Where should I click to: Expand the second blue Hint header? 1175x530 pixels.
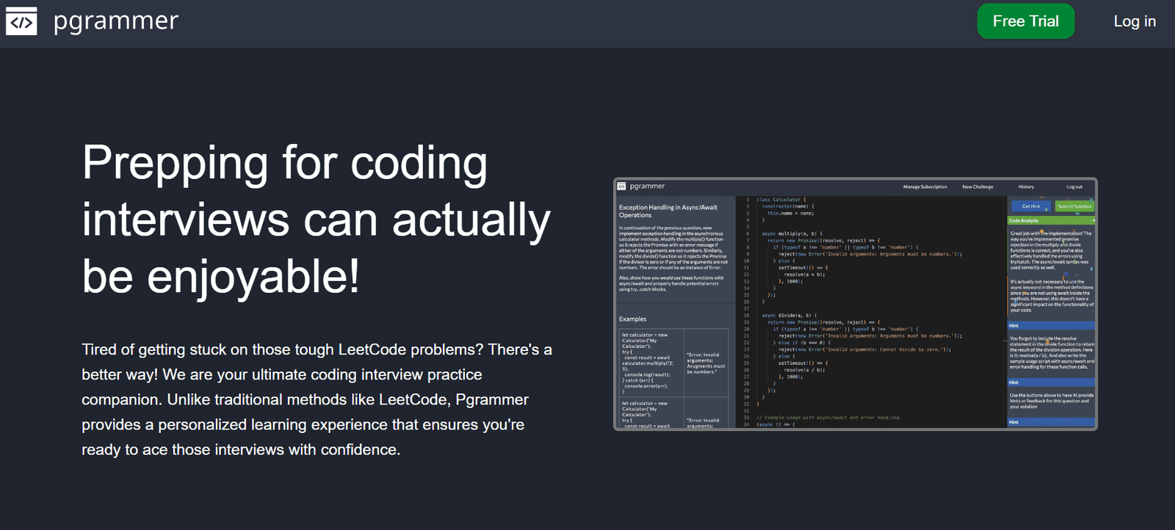(1051, 382)
